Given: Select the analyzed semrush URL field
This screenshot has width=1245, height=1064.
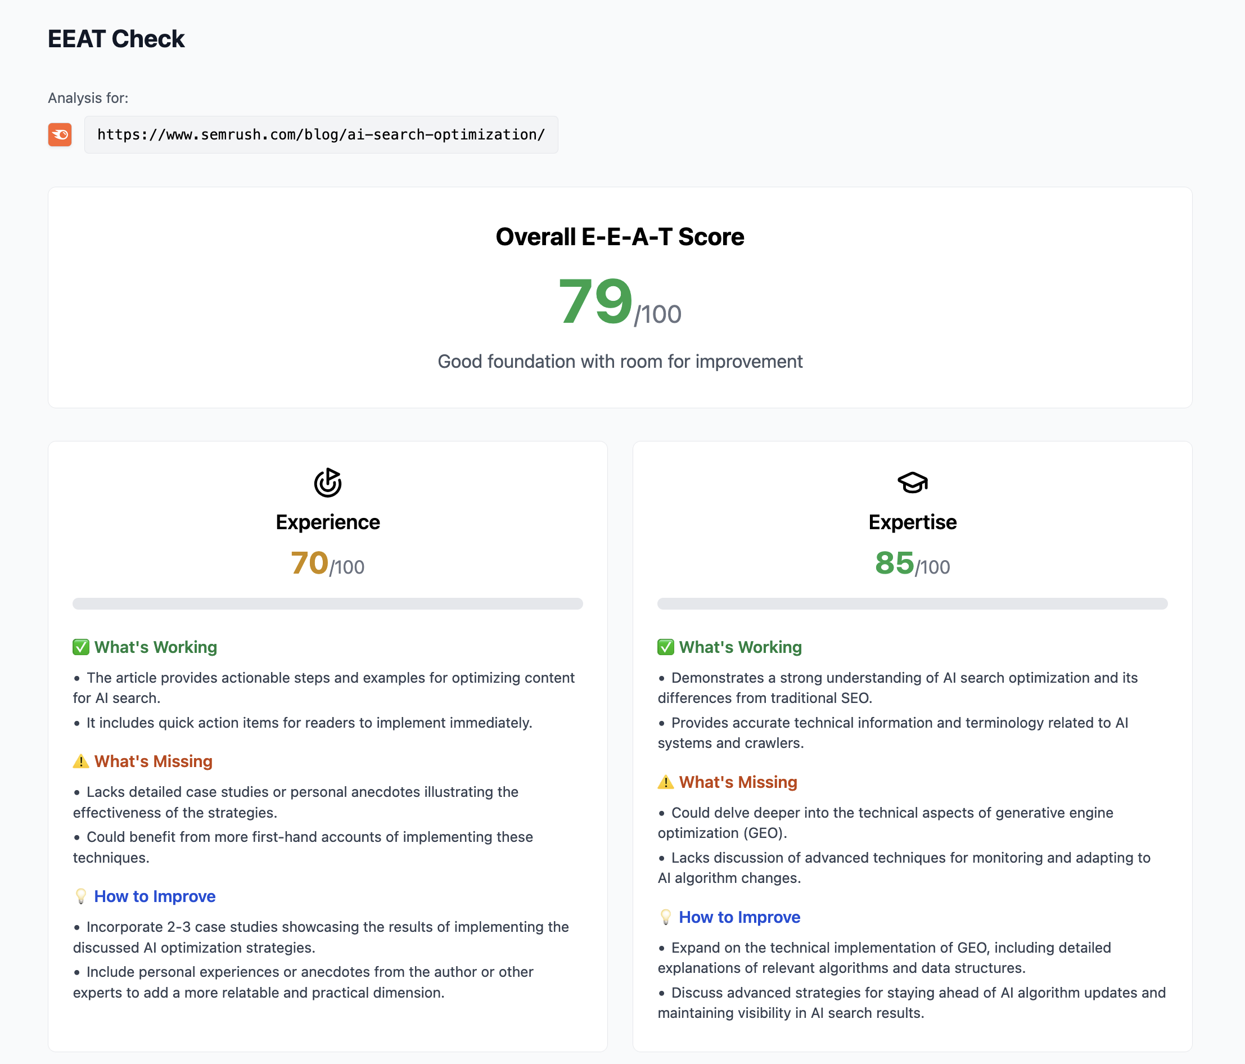Looking at the screenshot, I should coord(321,134).
